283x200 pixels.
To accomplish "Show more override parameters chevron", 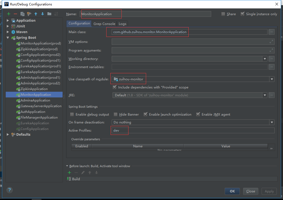I will (x=271, y=148).
